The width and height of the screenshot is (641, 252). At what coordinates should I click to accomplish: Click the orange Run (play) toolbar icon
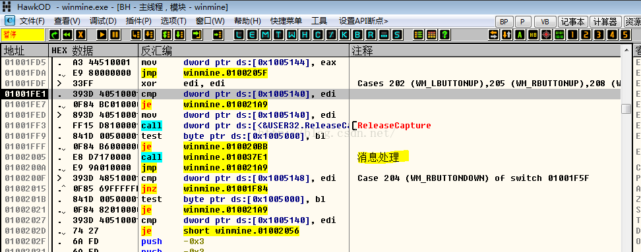click(102, 35)
